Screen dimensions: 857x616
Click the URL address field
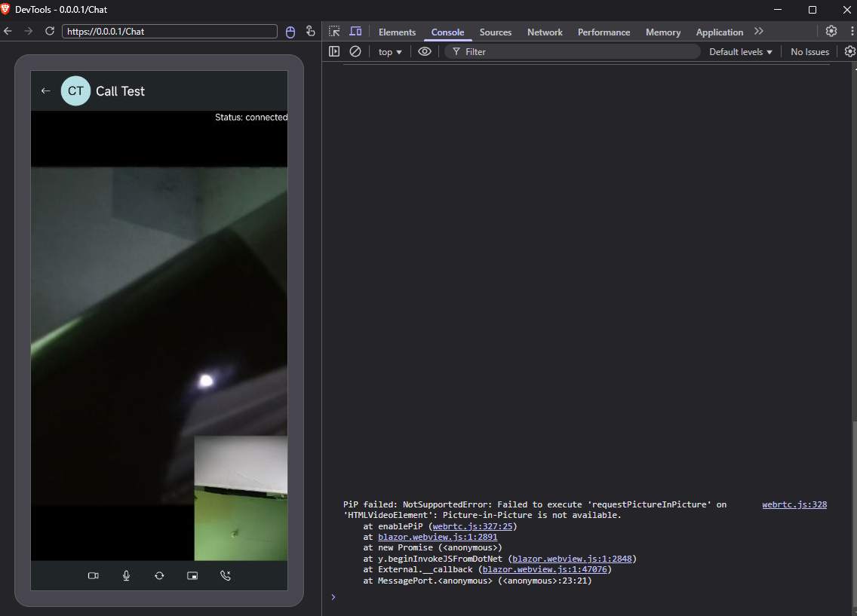pyautogui.click(x=170, y=32)
